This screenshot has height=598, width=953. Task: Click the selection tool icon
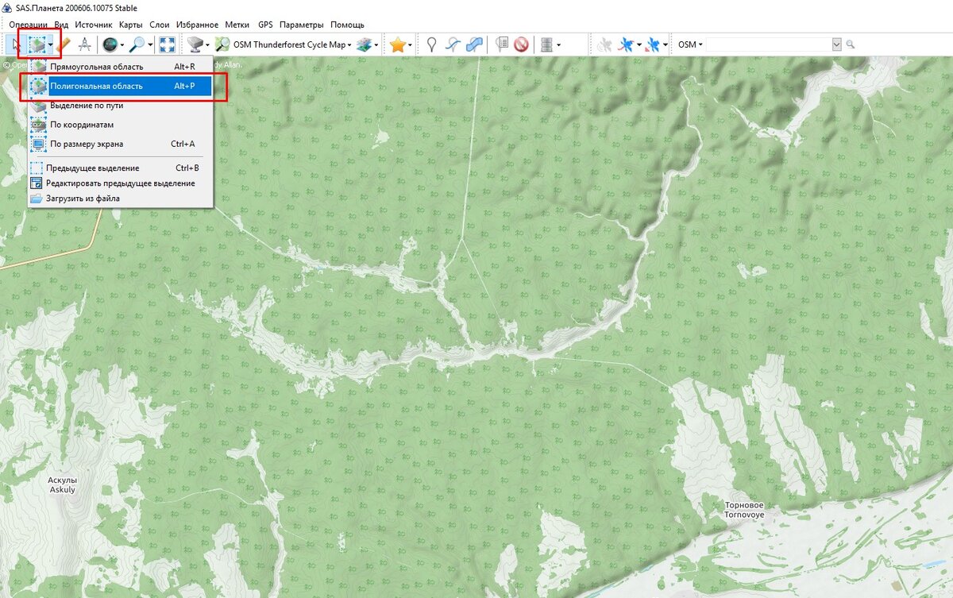[x=37, y=44]
